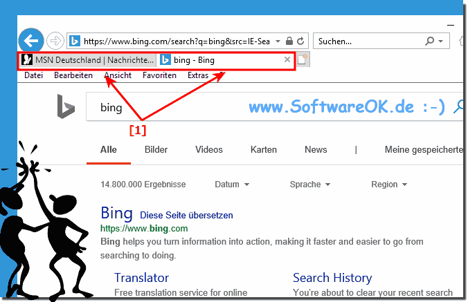Open the search provider dropdown arrow
468x302 pixels.
(440, 41)
